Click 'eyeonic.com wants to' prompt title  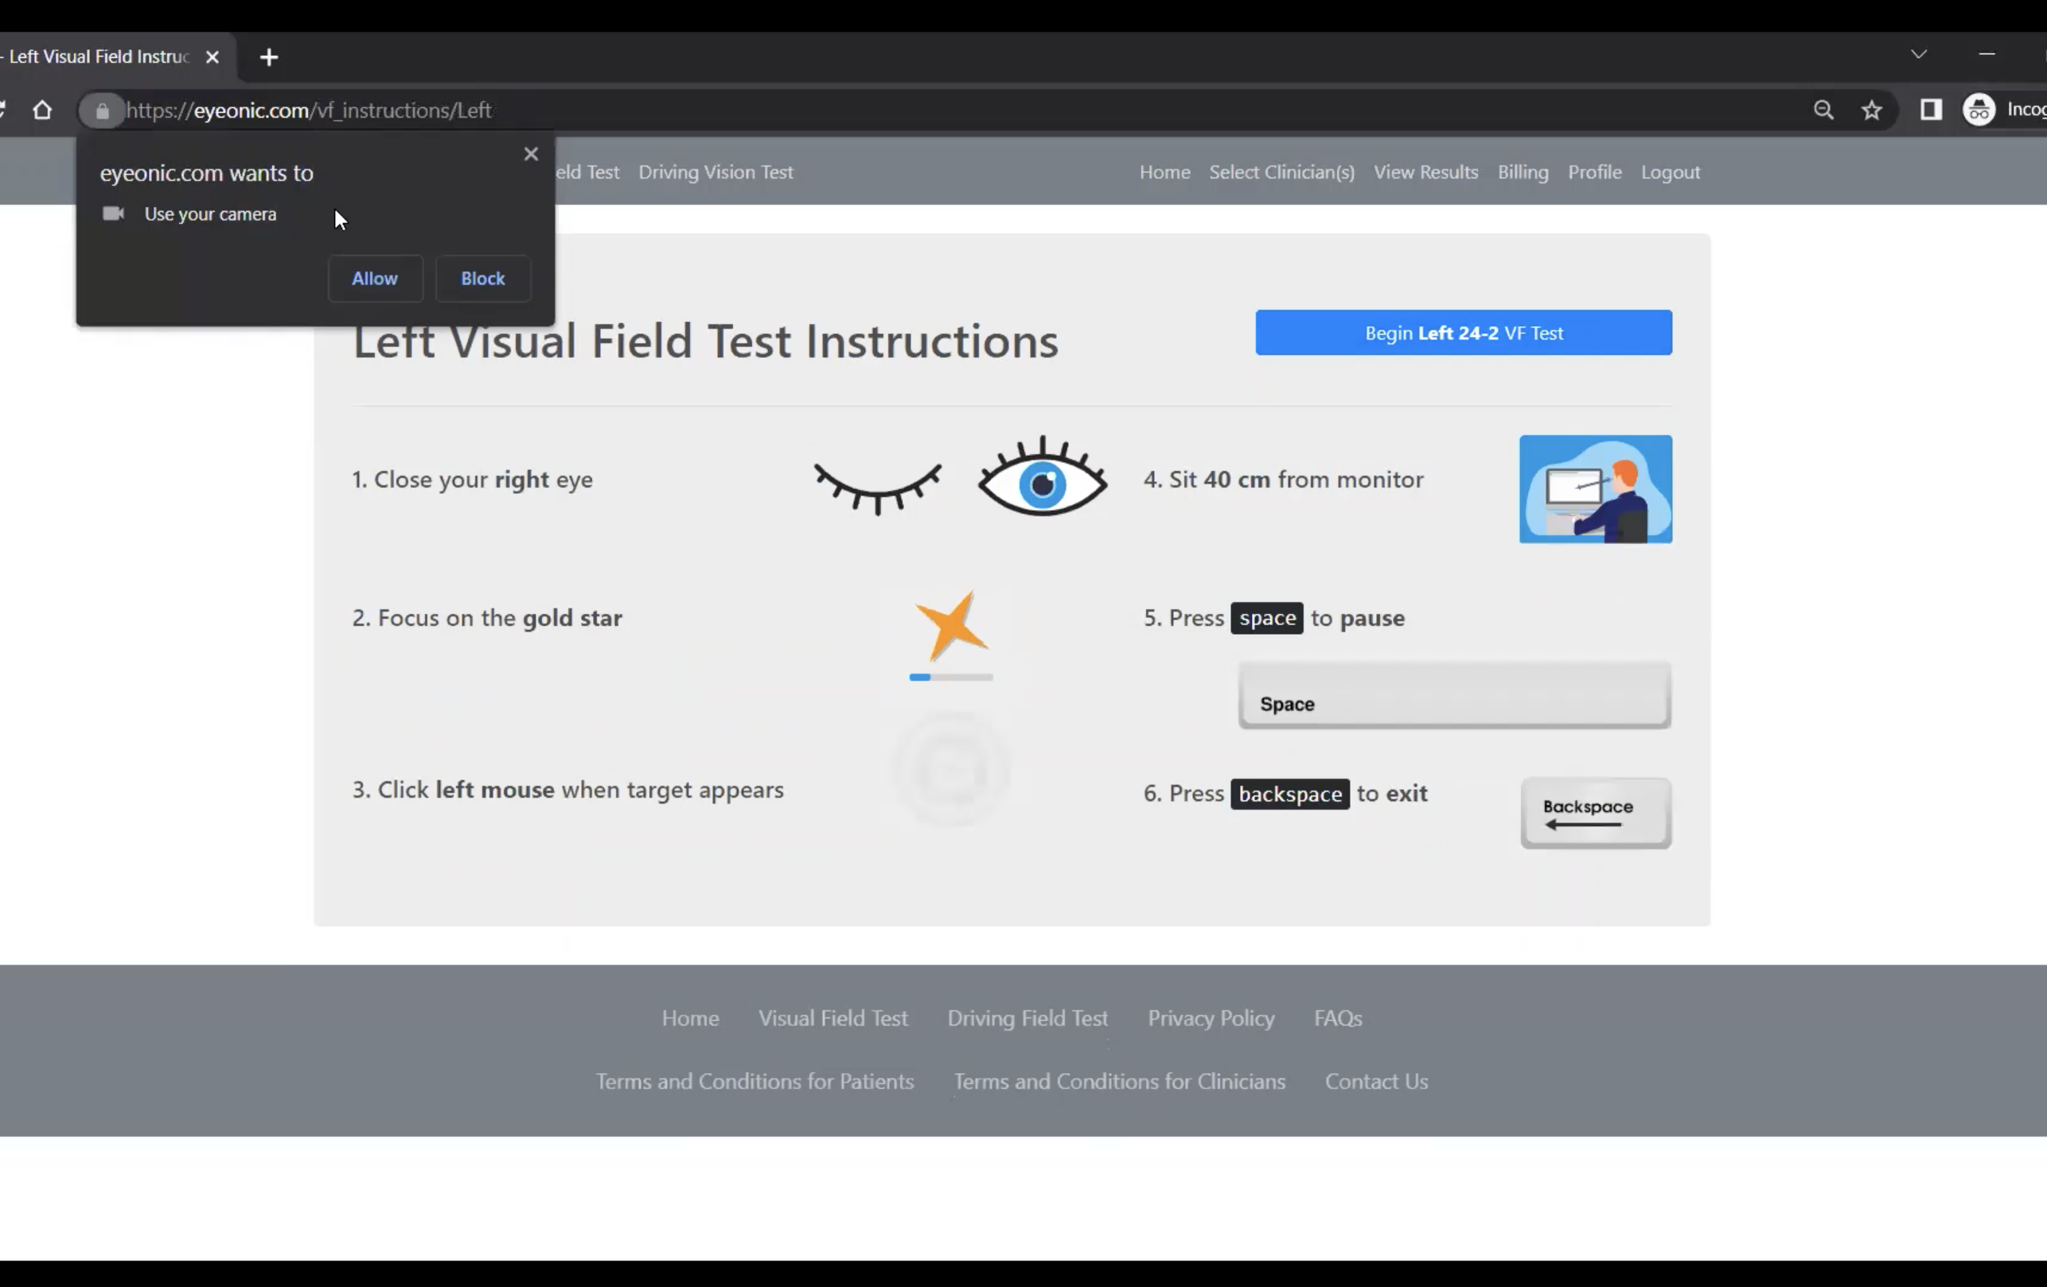point(207,173)
